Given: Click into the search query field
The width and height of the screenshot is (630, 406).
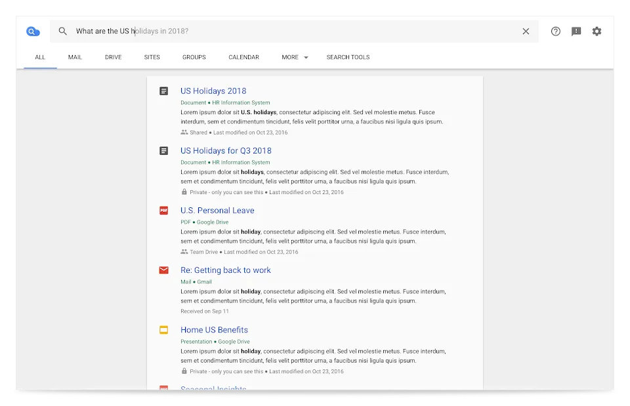Looking at the screenshot, I should pyautogui.click(x=294, y=31).
